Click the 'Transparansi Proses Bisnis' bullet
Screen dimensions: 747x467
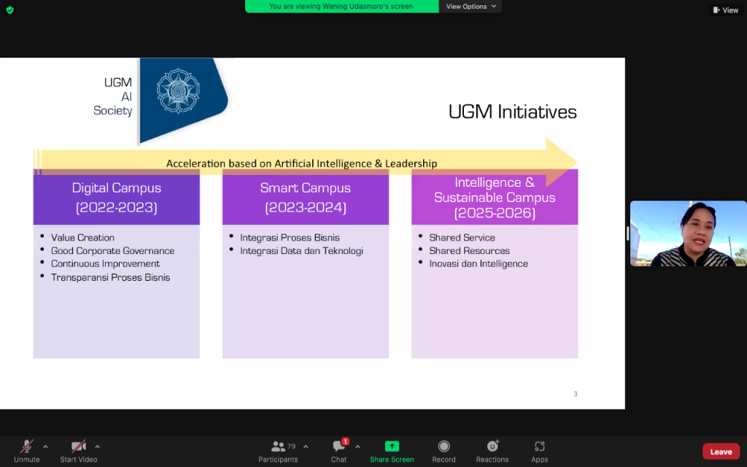[x=110, y=277]
